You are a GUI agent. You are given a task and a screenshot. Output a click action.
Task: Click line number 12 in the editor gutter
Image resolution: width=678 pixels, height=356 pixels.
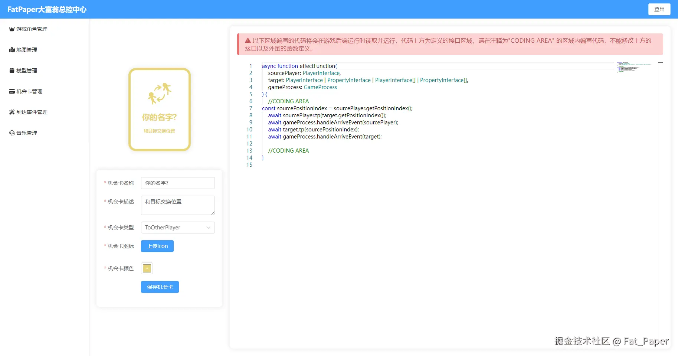[249, 144]
